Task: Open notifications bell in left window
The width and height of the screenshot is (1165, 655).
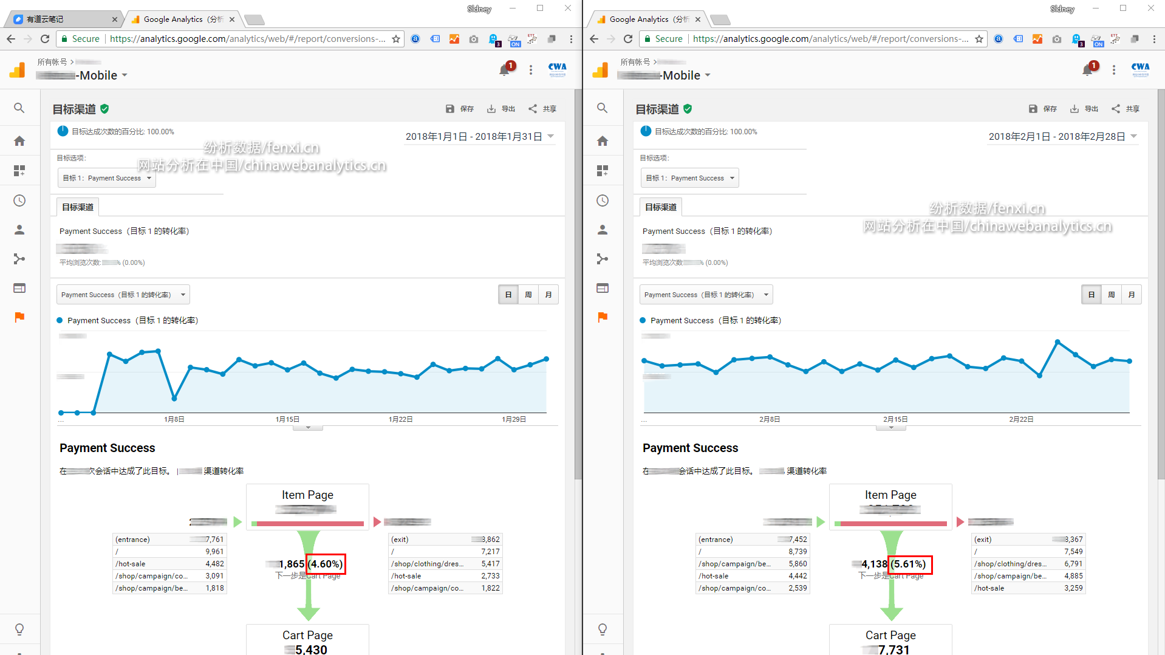Action: coord(504,70)
